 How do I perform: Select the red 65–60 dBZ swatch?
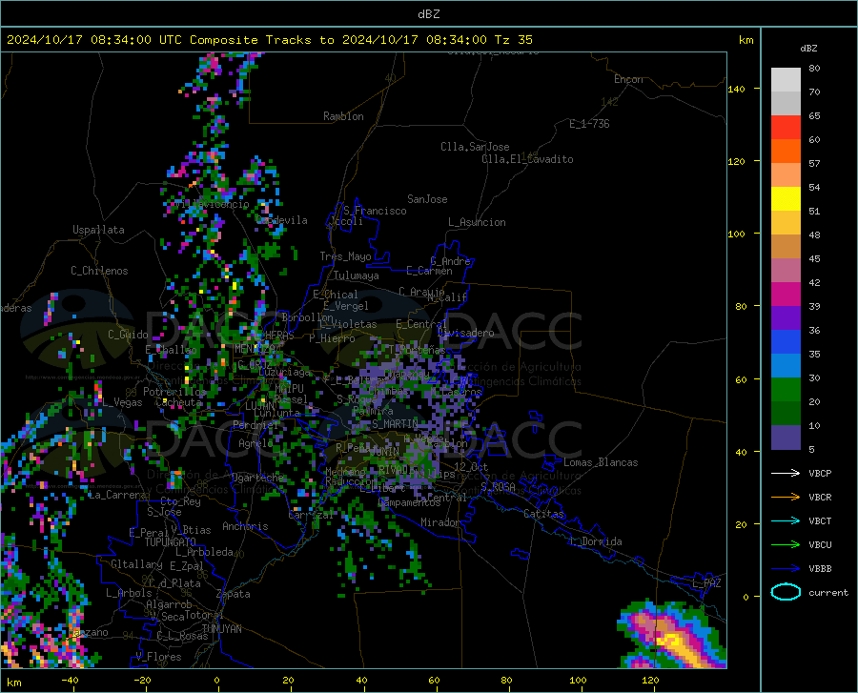click(x=786, y=128)
